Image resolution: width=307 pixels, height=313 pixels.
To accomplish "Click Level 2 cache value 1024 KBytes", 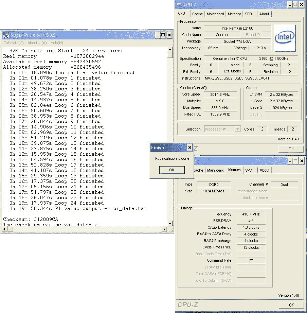I will click(x=281, y=108).
